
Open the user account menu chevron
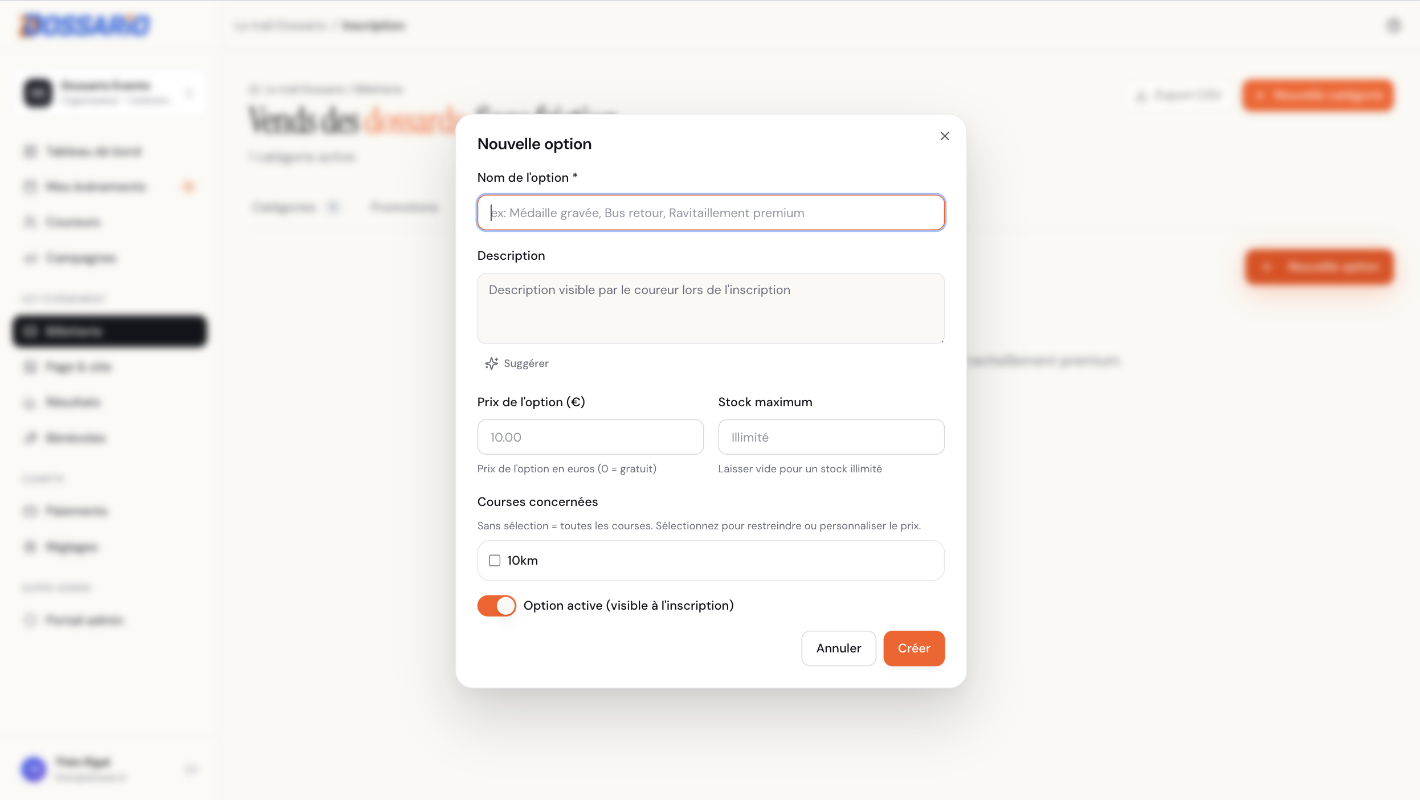191,770
